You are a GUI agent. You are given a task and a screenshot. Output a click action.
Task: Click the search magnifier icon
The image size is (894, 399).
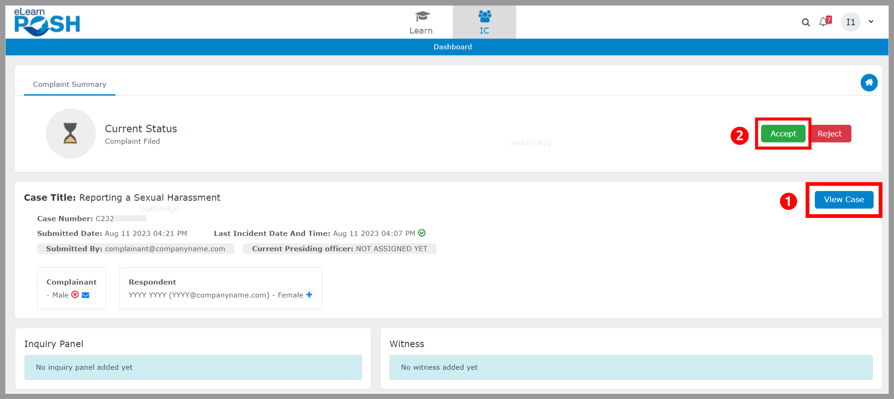point(806,22)
